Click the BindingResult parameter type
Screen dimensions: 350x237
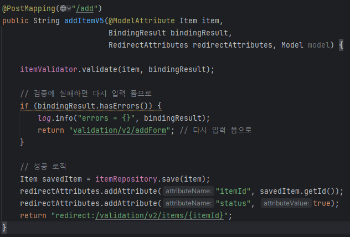(x=137, y=33)
